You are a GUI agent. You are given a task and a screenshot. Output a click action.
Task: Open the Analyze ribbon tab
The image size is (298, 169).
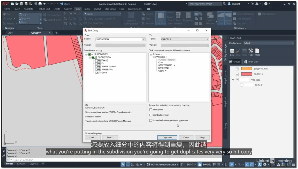tap(68, 9)
